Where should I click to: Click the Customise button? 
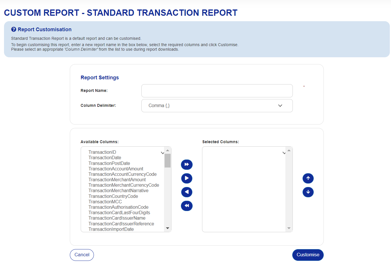click(x=308, y=255)
